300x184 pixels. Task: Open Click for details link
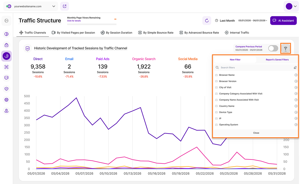click(74, 21)
